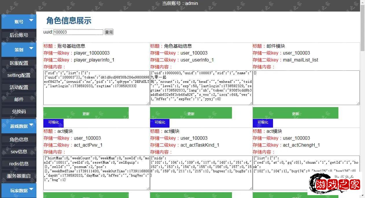This screenshot has height=198, width=365.
Task: Click 服务器重启 in the sidebar
Action: (19, 176)
